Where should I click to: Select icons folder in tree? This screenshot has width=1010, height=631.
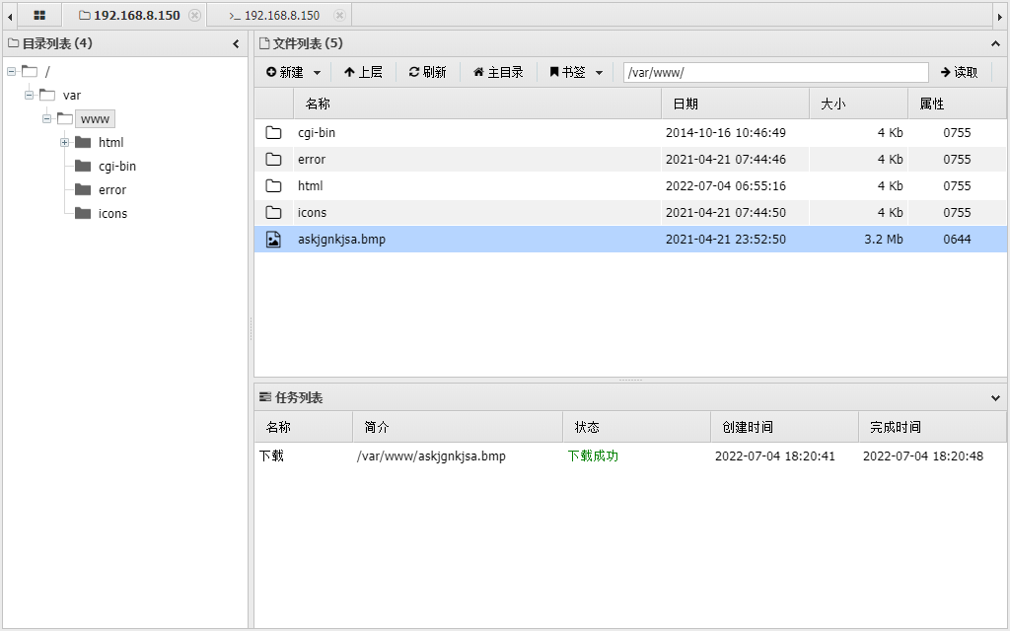tap(112, 214)
